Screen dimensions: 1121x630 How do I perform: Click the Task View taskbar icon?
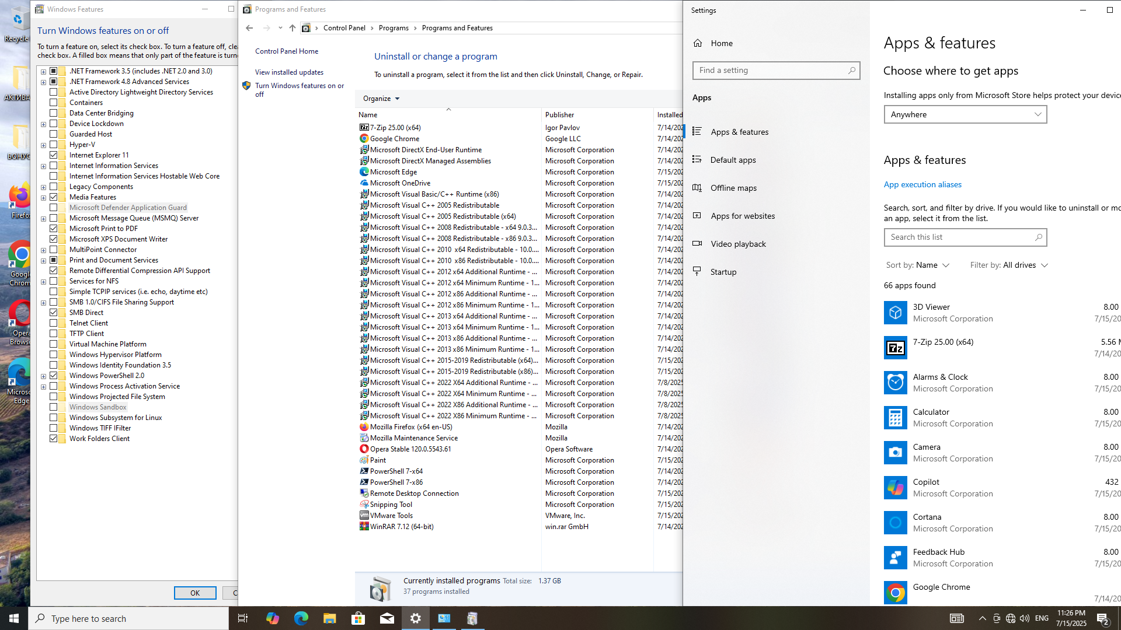(x=243, y=618)
